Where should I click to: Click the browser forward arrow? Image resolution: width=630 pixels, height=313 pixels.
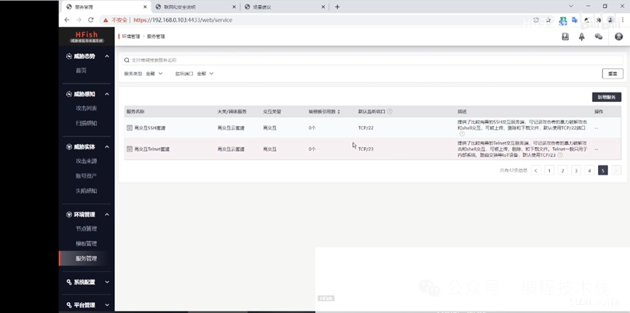(79, 20)
